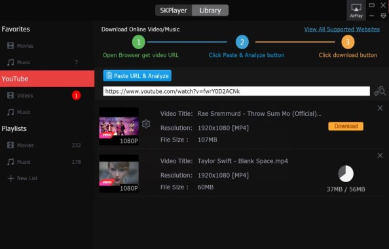
Task: Click film icon next to Playlists Movies
Action: tap(10, 145)
